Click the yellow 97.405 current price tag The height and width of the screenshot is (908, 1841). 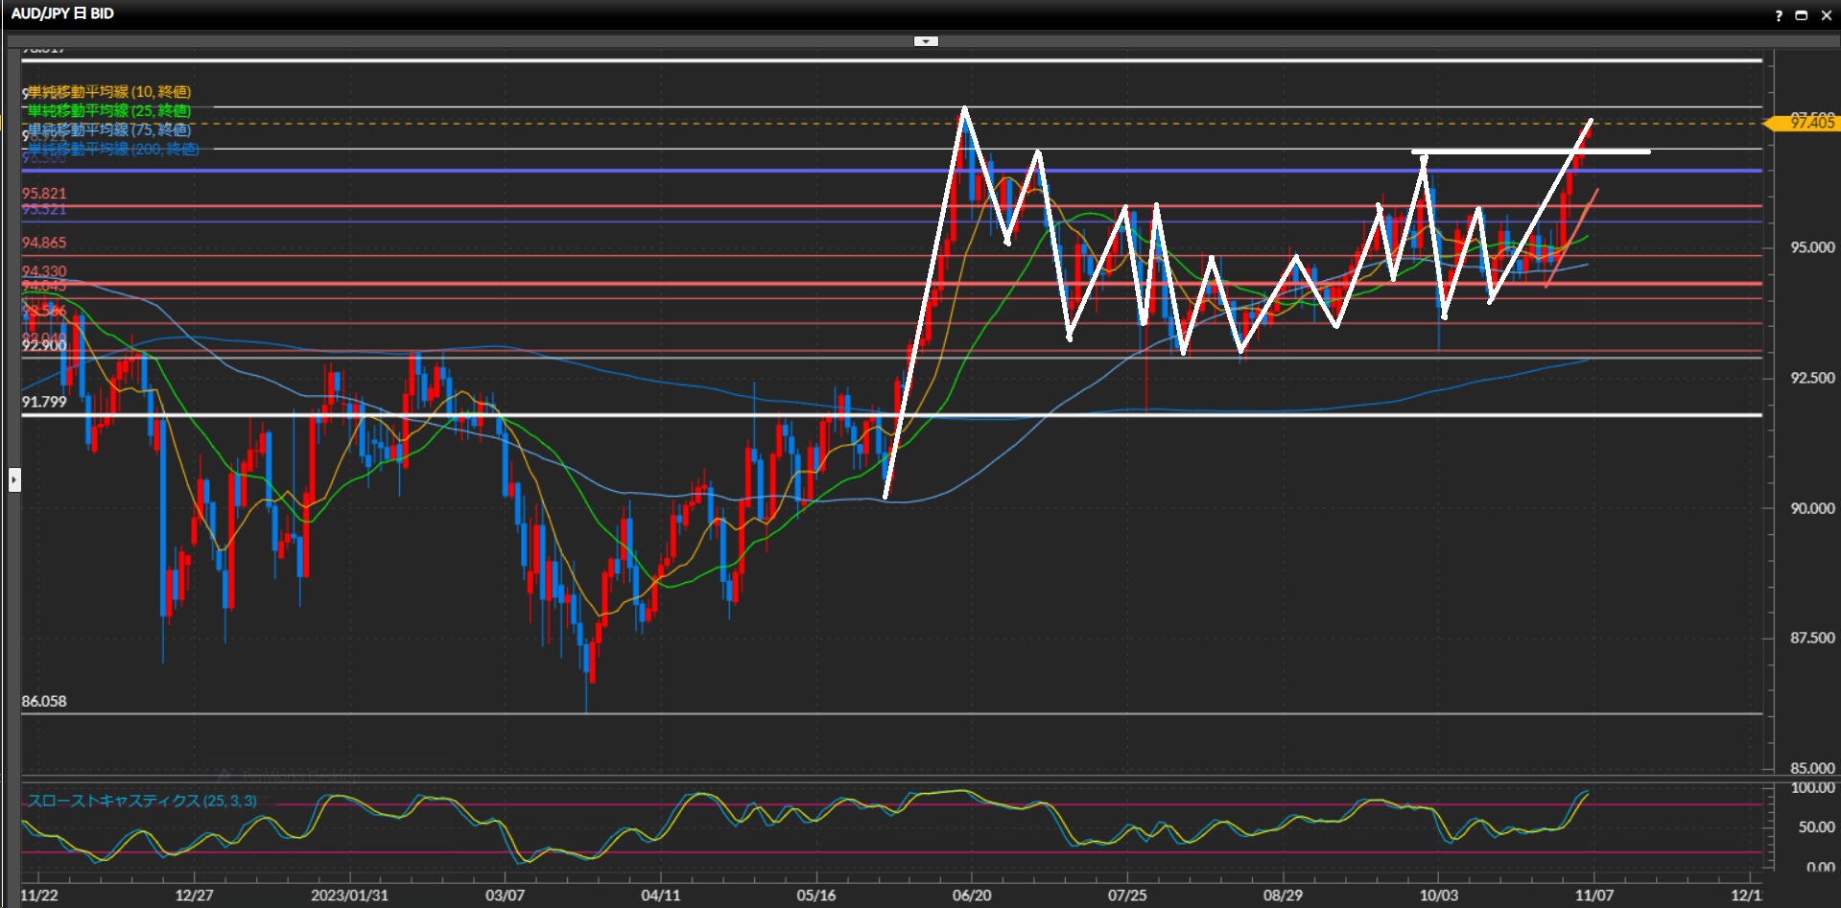click(1809, 123)
